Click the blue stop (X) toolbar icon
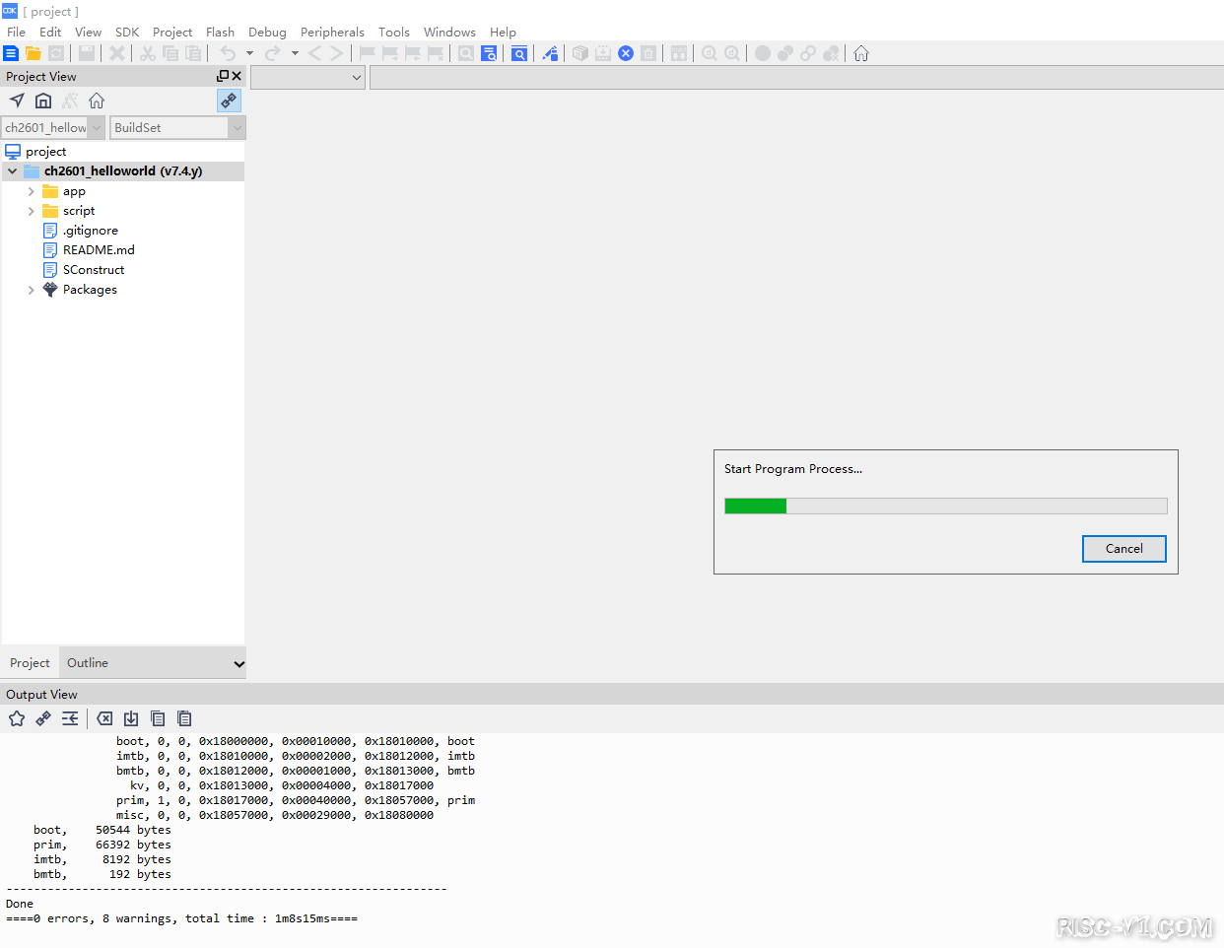Viewport: 1224px width, 948px height. (x=626, y=53)
